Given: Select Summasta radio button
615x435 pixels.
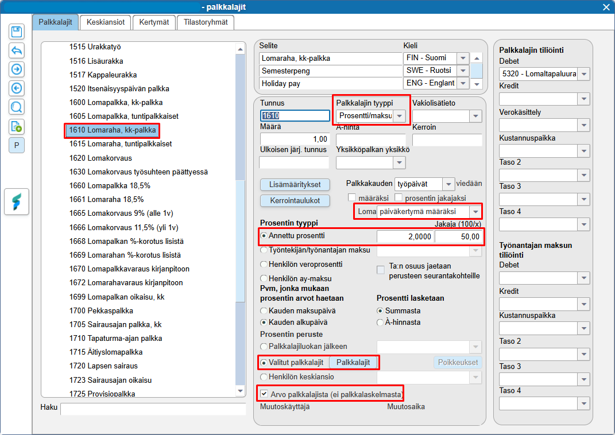Looking at the screenshot, I should click(380, 311).
